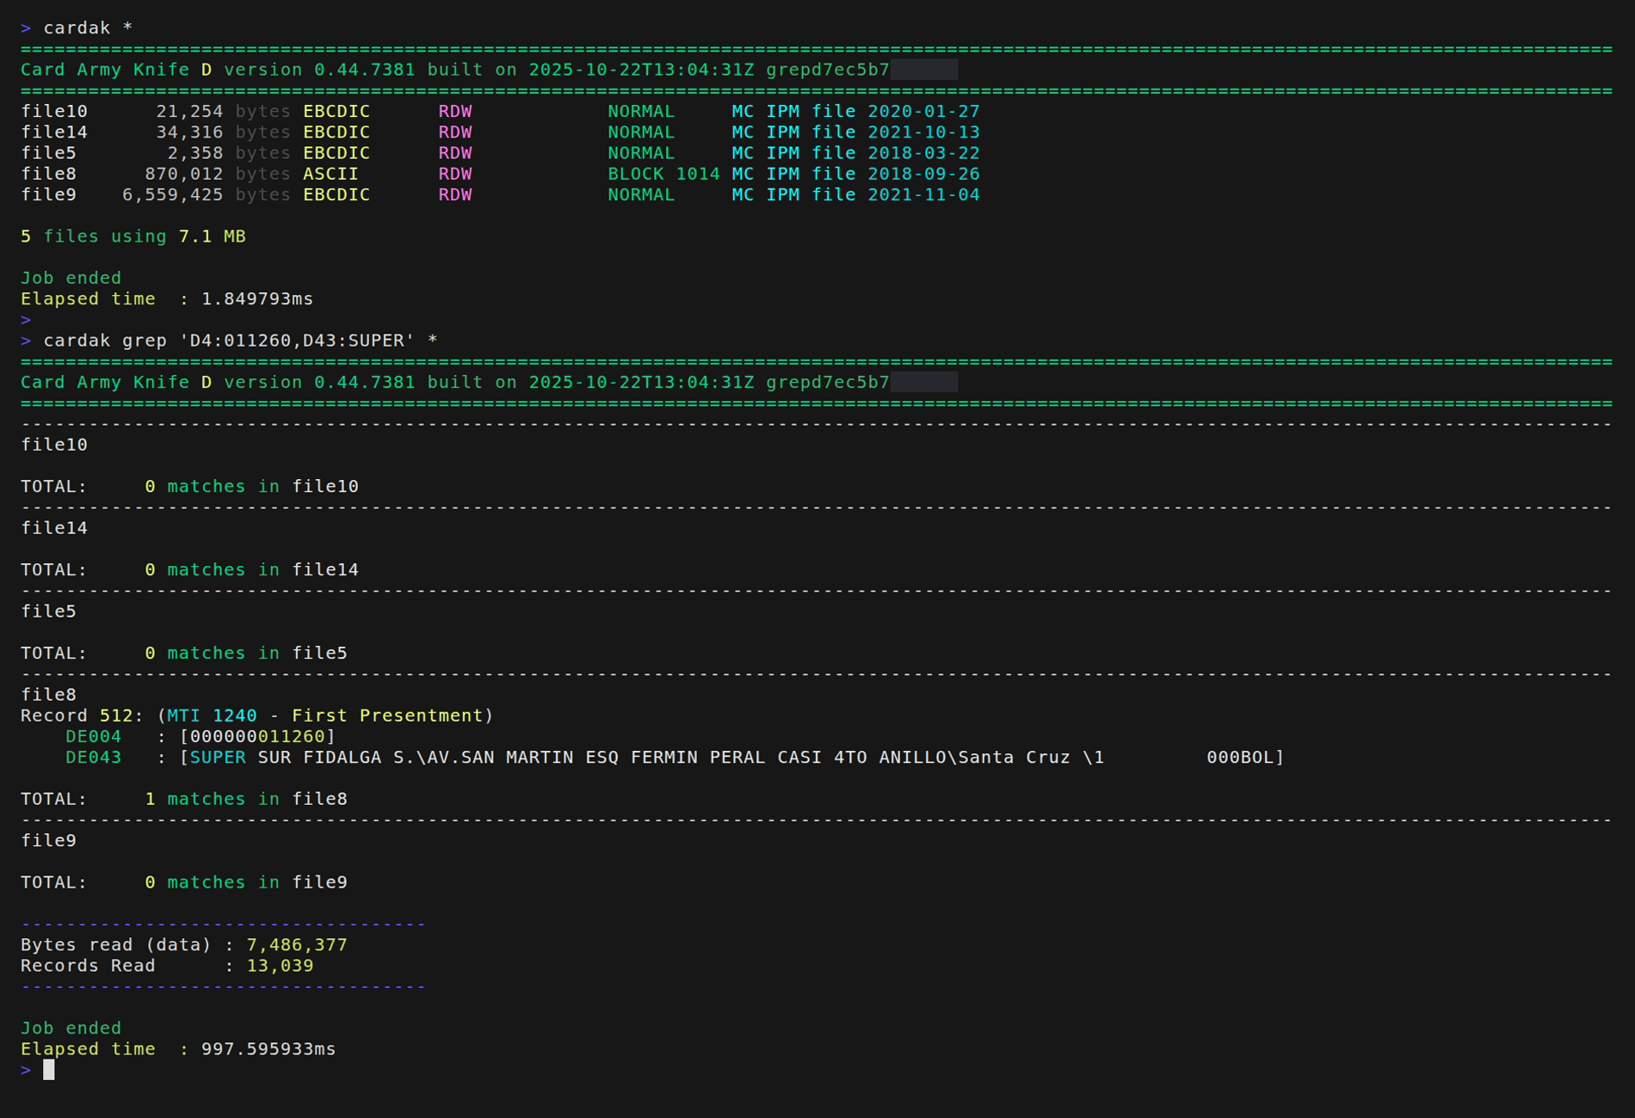1635x1118 pixels.
Task: Click the terminal cursor at the bottom prompt
Action: click(x=47, y=1070)
